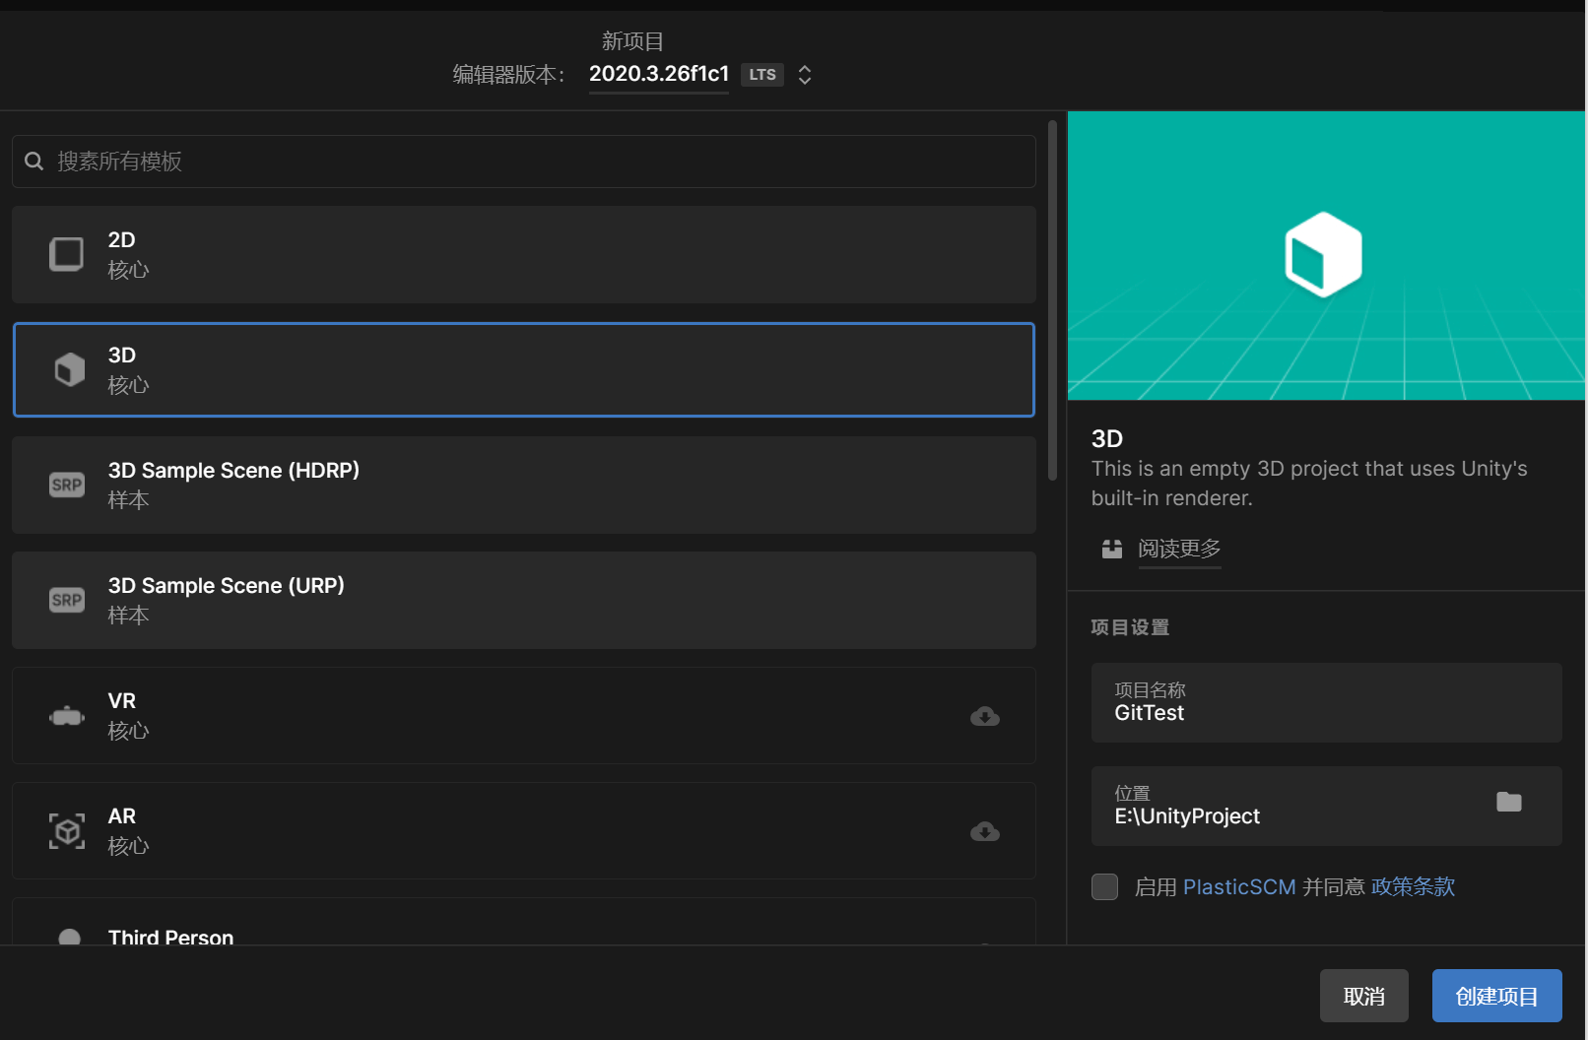This screenshot has height=1040, width=1588.
Task: Open the 政策条款 policy terms link
Action: point(1413,886)
